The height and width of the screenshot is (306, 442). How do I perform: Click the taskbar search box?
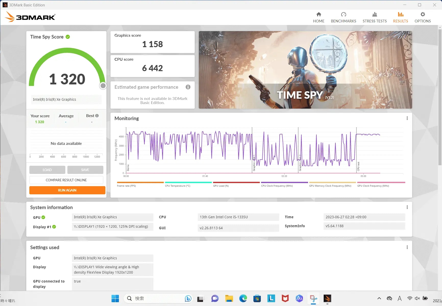158,298
